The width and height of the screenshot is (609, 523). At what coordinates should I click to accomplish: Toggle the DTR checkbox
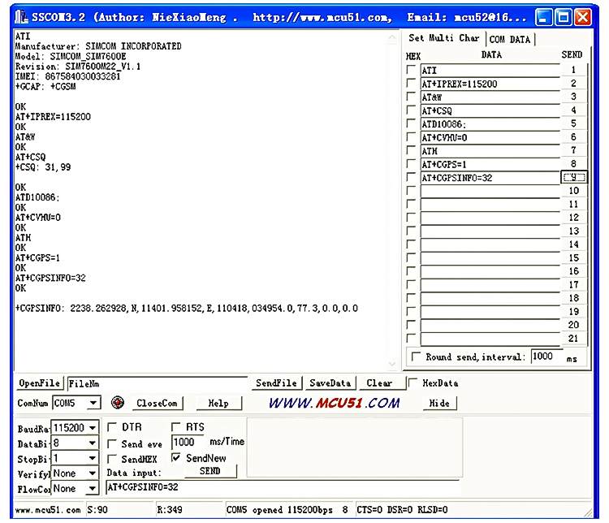point(112,427)
